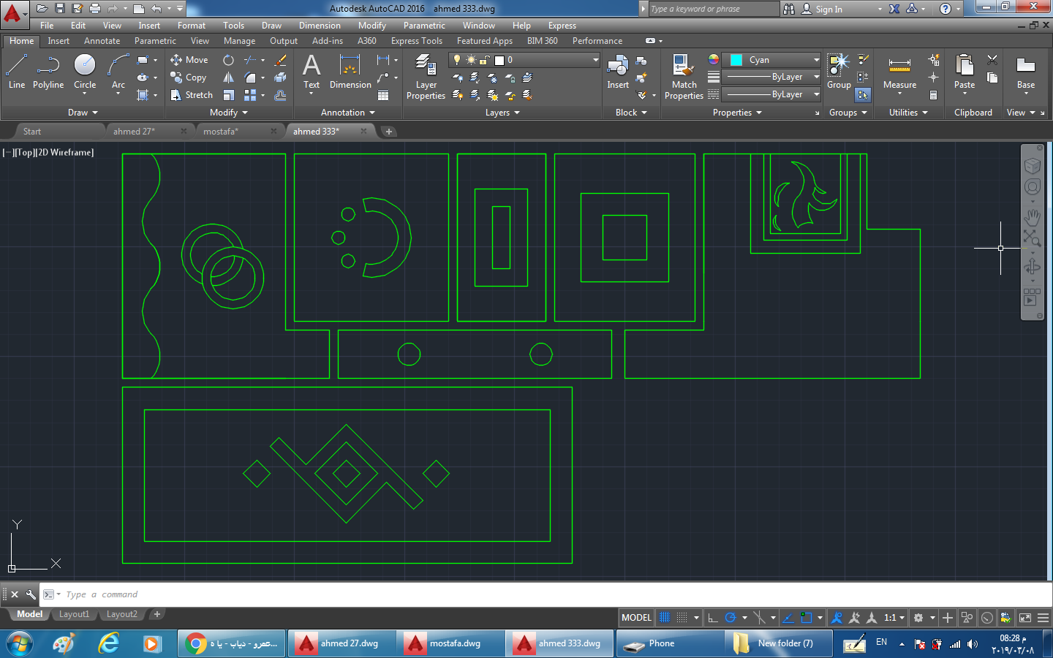Click the Scale tool icon

click(229, 95)
